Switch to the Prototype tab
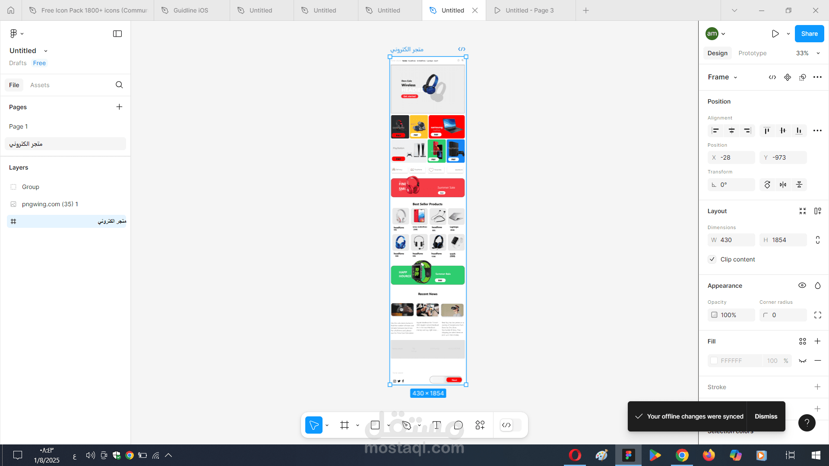Image resolution: width=829 pixels, height=466 pixels. click(x=752, y=53)
